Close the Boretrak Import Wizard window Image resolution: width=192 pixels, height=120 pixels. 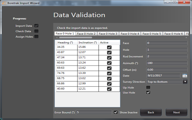184,2
